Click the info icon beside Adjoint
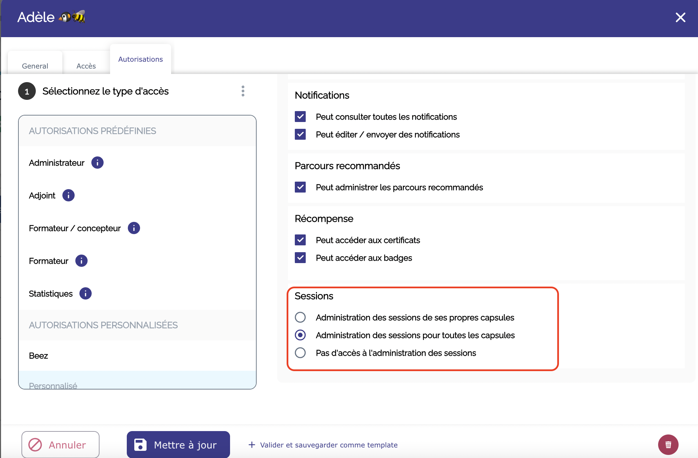Viewport: 698px width, 458px height. pos(68,195)
